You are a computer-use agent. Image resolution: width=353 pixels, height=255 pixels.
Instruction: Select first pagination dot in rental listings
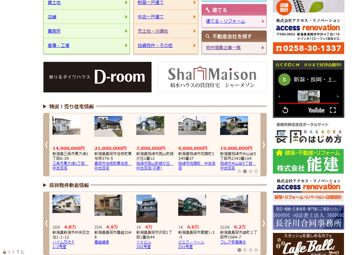(x=239, y=250)
